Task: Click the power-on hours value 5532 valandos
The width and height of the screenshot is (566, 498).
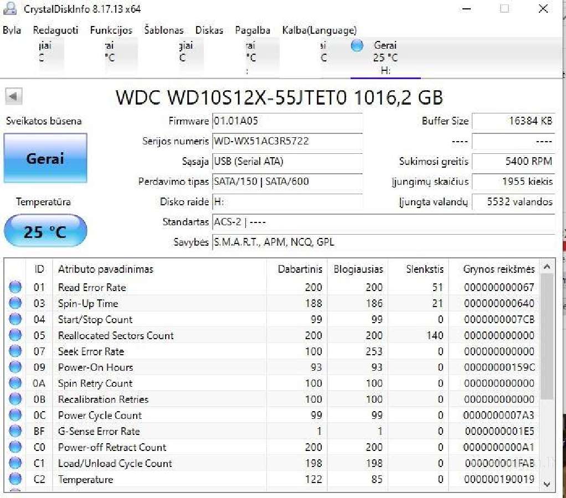Action: click(513, 201)
